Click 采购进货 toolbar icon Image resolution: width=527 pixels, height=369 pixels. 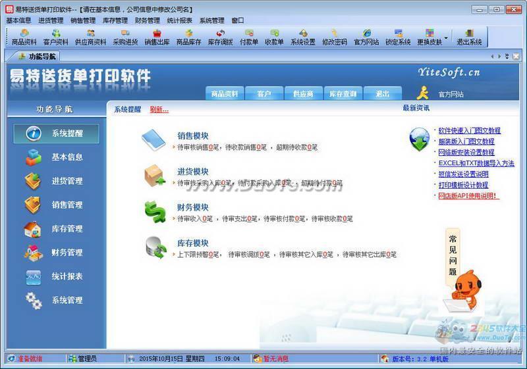[125, 37]
